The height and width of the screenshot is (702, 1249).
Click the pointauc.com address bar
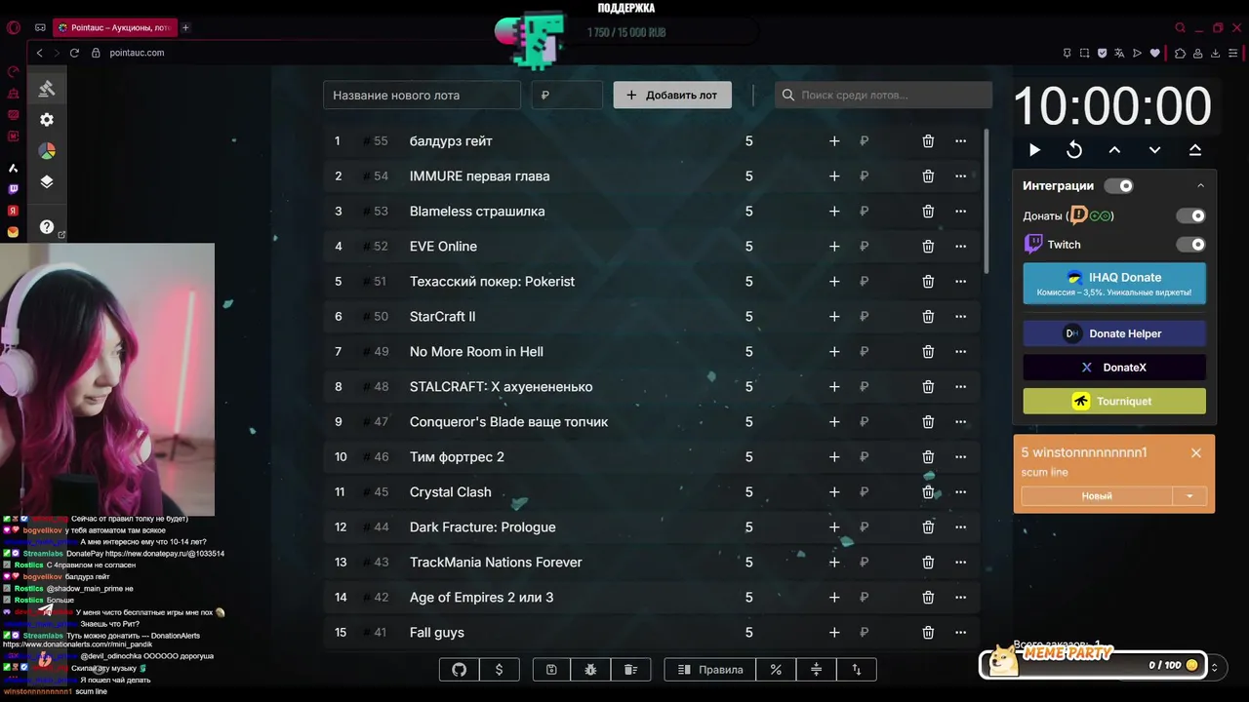(x=137, y=53)
